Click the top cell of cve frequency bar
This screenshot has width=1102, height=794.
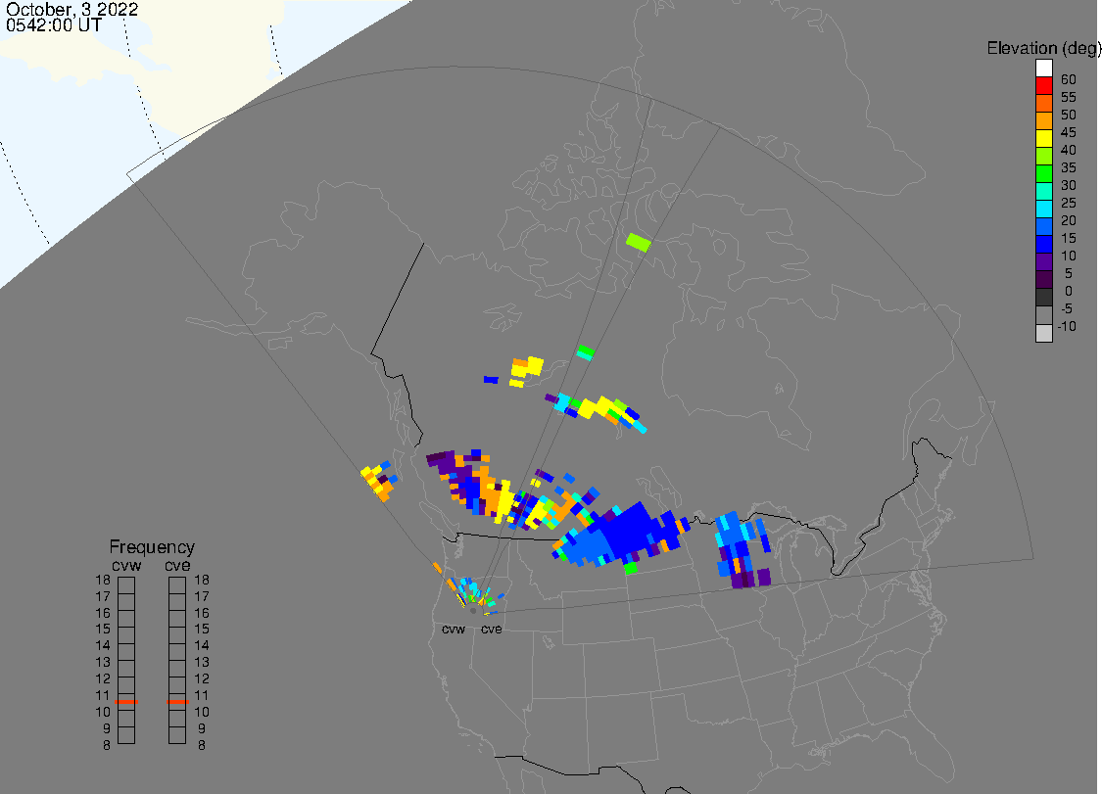click(x=177, y=585)
